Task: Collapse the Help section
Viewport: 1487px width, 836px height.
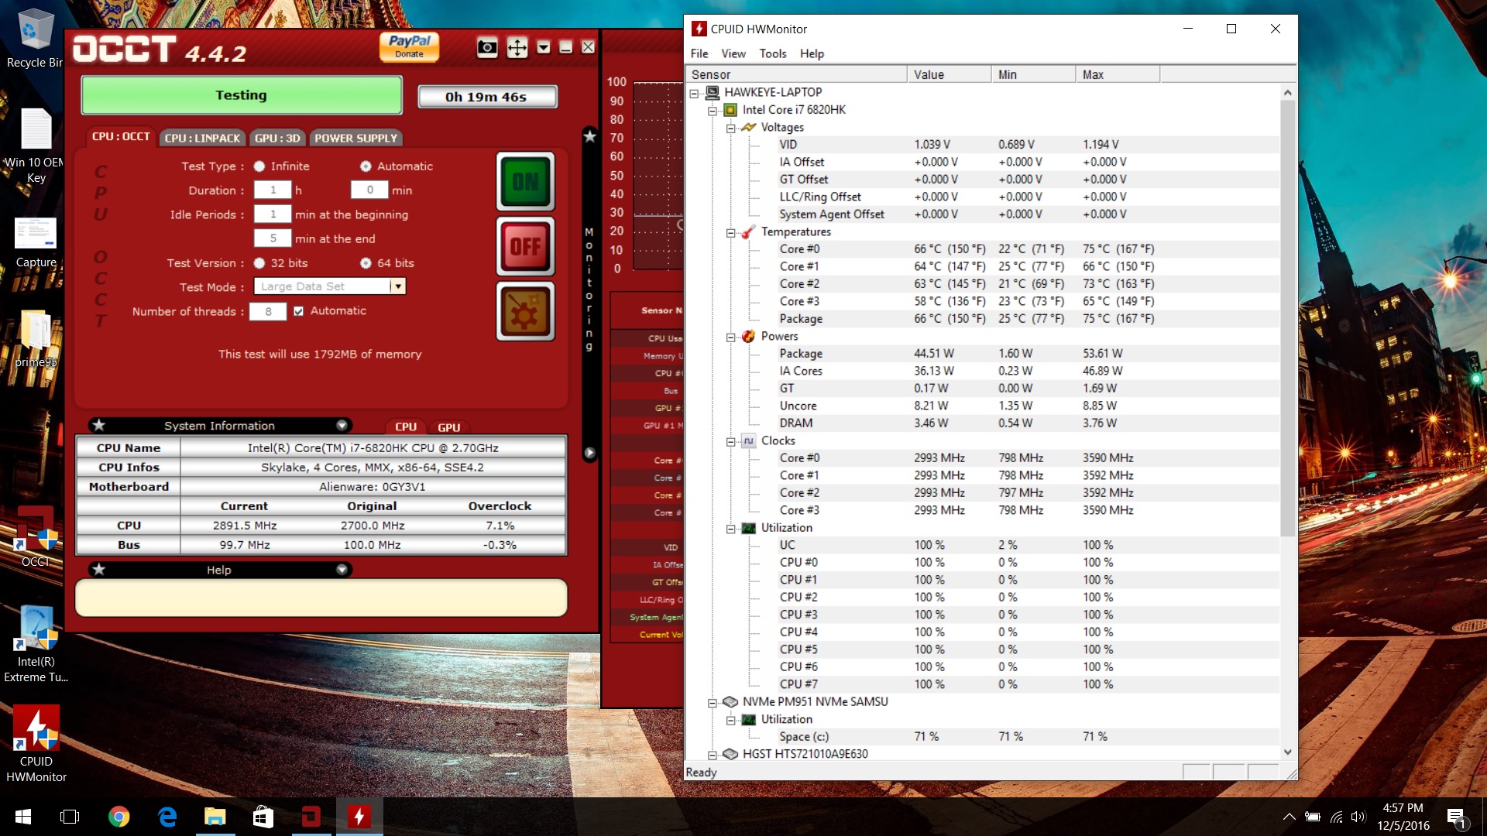Action: (x=342, y=570)
